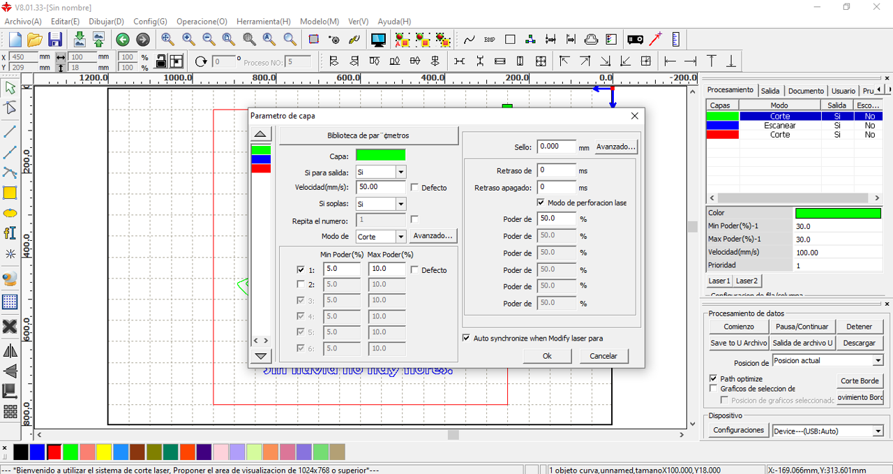Click the green Undo arrow icon
Viewport: 893px width, 474px height.
[x=123, y=40]
